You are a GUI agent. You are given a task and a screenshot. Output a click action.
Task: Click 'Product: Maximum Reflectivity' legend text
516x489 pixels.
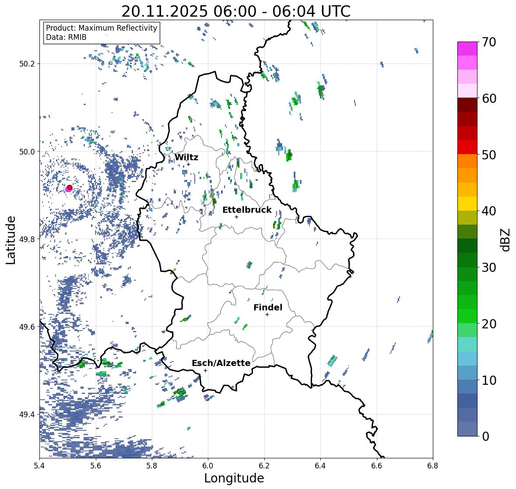point(102,28)
